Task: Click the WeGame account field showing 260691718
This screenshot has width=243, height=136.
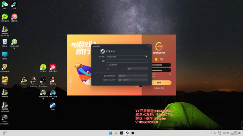Action: point(161,65)
